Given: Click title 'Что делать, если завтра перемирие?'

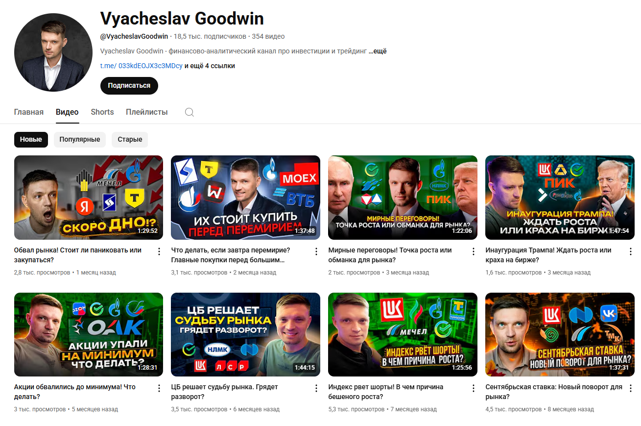Looking at the screenshot, I should pos(231,255).
